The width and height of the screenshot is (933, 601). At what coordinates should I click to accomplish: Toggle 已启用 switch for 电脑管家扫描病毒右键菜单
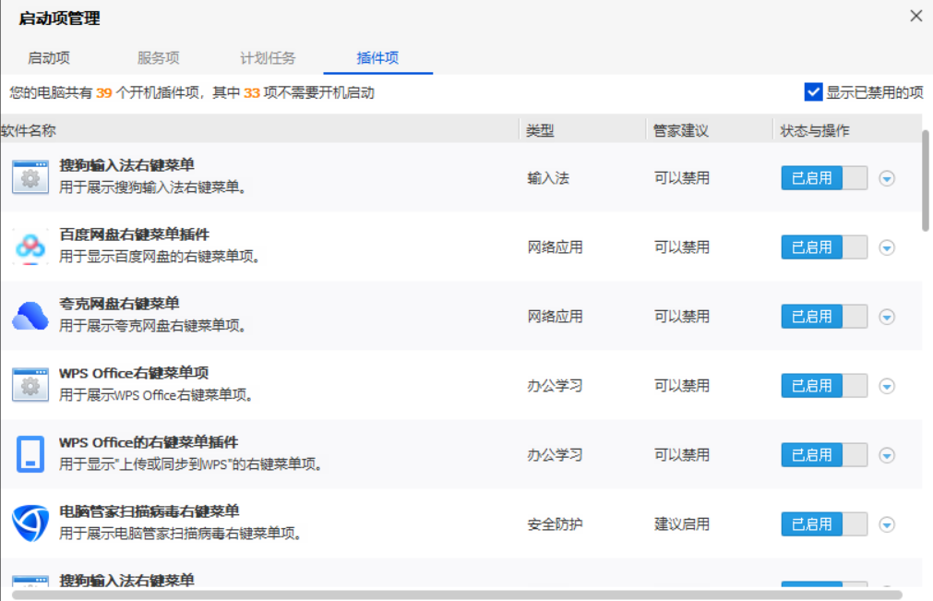(x=824, y=523)
